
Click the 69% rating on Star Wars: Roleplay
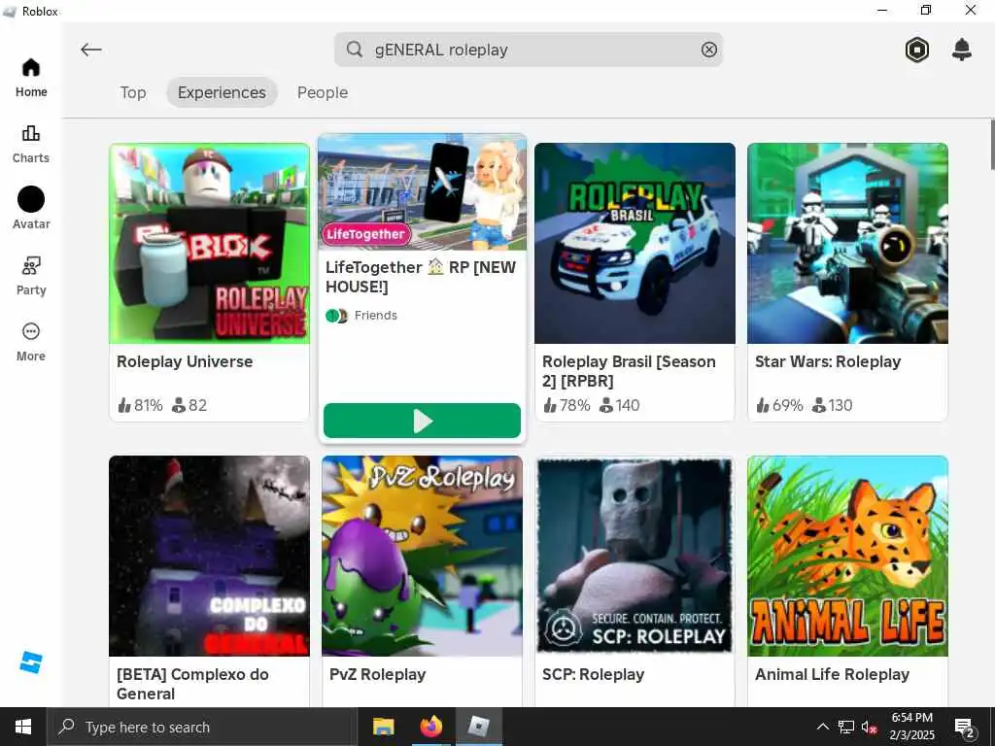coord(779,405)
